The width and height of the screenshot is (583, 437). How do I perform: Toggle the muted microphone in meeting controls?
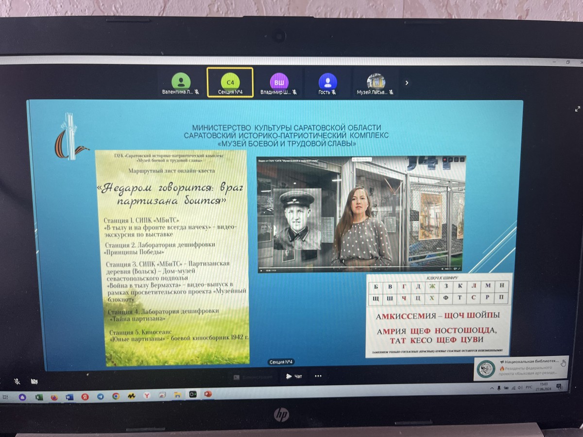[x=17, y=382]
